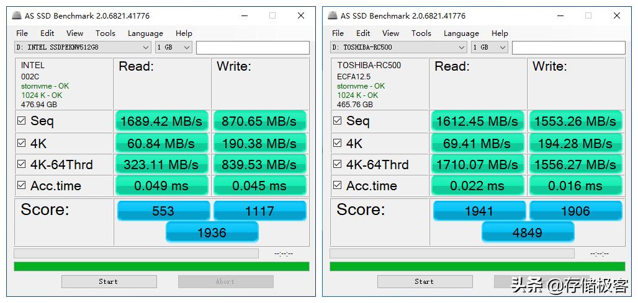This screenshot has width=638, height=303.
Task: Open the D: TOSHIBA-RC500 drive dropdown
Action: (398, 47)
